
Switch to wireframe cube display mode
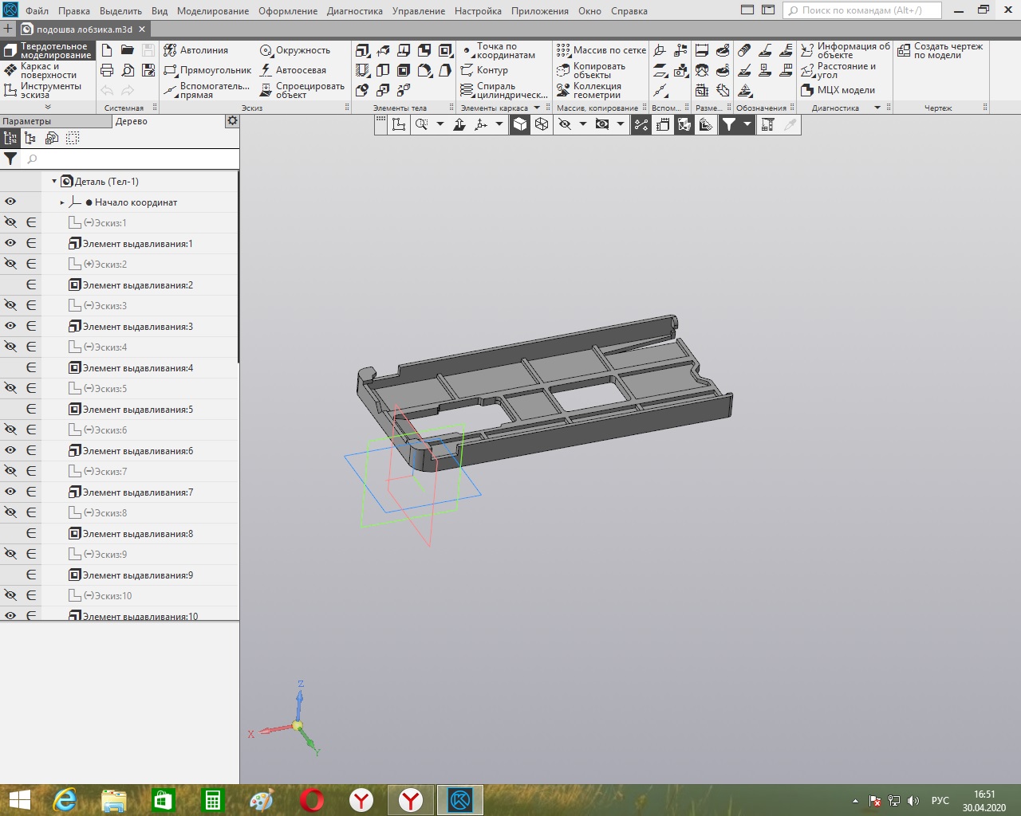click(x=542, y=124)
